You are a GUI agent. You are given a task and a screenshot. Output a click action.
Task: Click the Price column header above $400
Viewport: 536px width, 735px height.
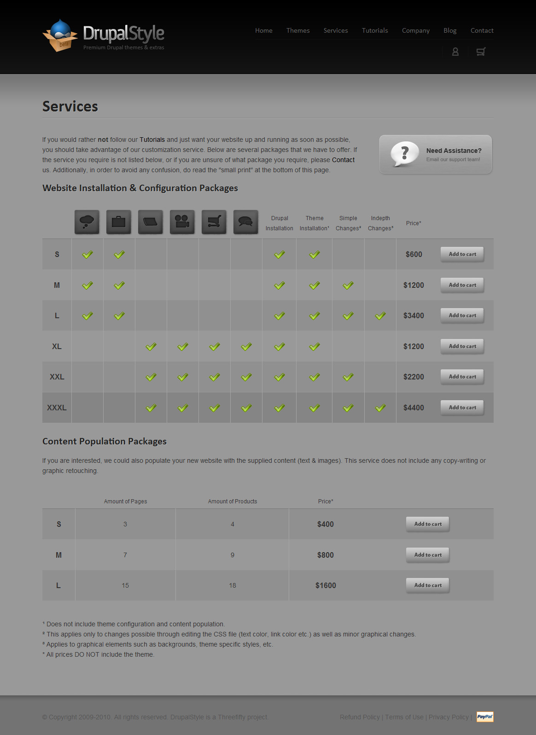point(326,502)
